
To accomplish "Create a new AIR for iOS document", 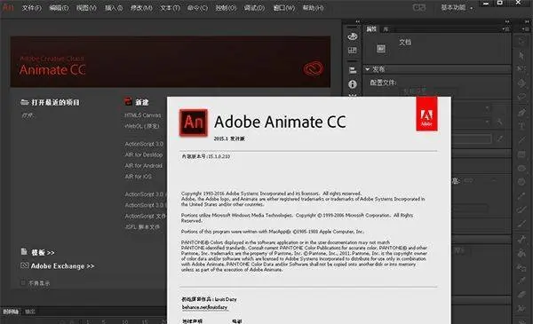I will [x=138, y=177].
